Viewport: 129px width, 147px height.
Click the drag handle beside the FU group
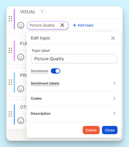[x=10, y=50]
